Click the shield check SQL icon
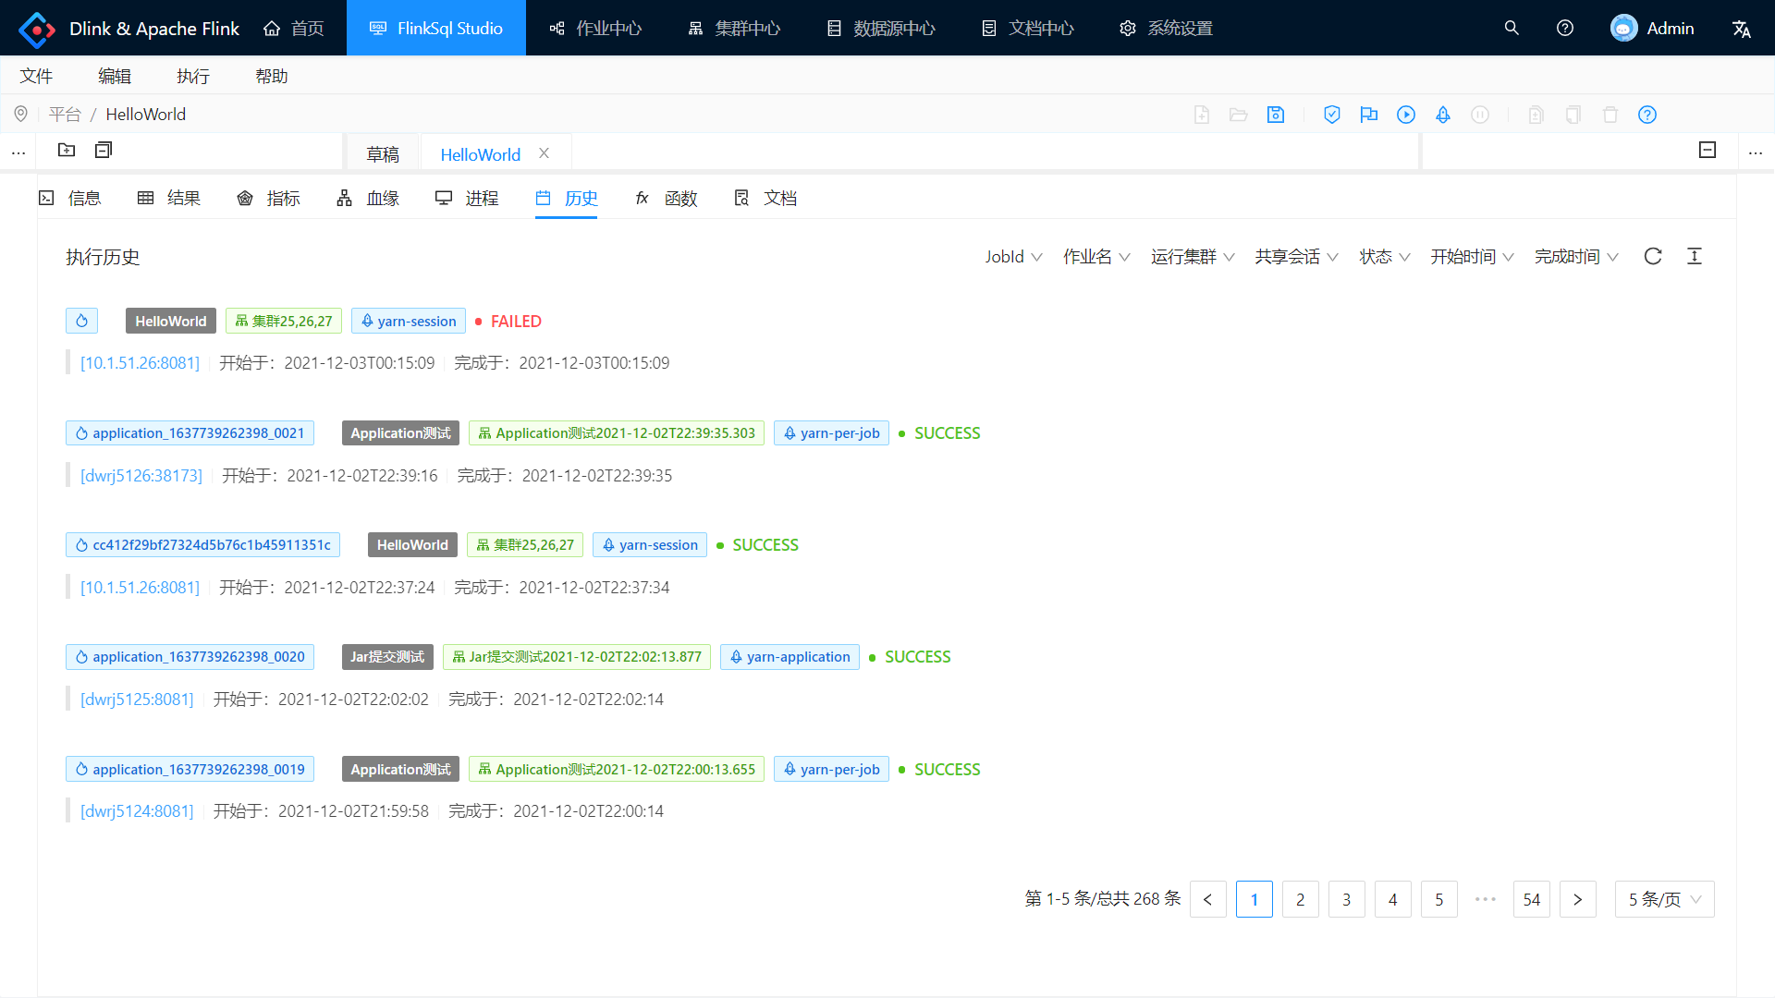Viewport: 1775px width, 998px height. [1332, 115]
